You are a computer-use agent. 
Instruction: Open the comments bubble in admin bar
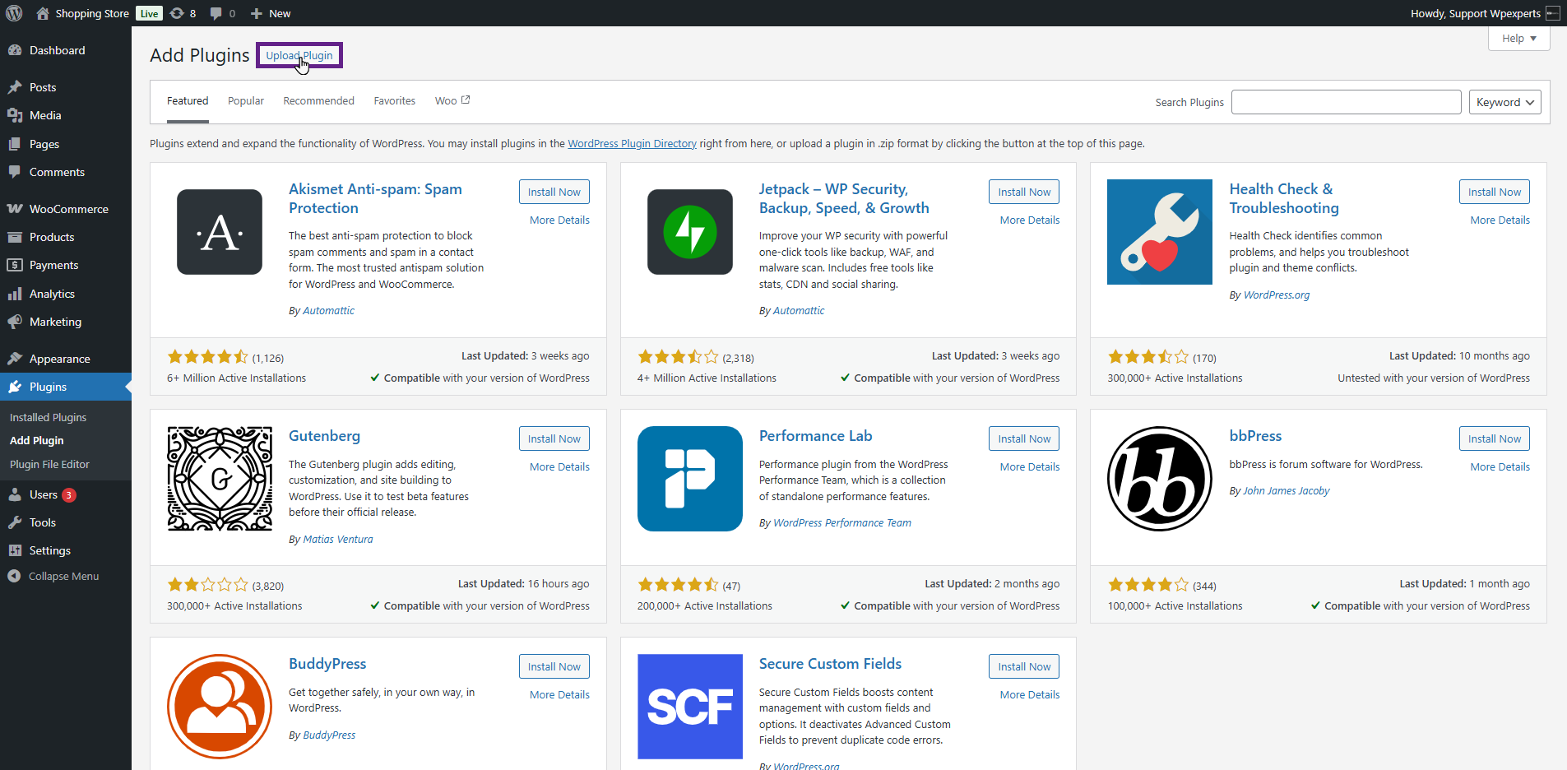click(x=222, y=13)
